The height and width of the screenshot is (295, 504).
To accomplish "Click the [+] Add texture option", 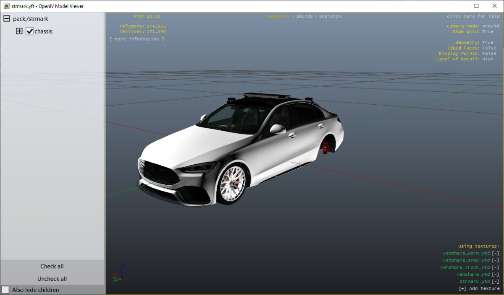I will pyautogui.click(x=479, y=288).
